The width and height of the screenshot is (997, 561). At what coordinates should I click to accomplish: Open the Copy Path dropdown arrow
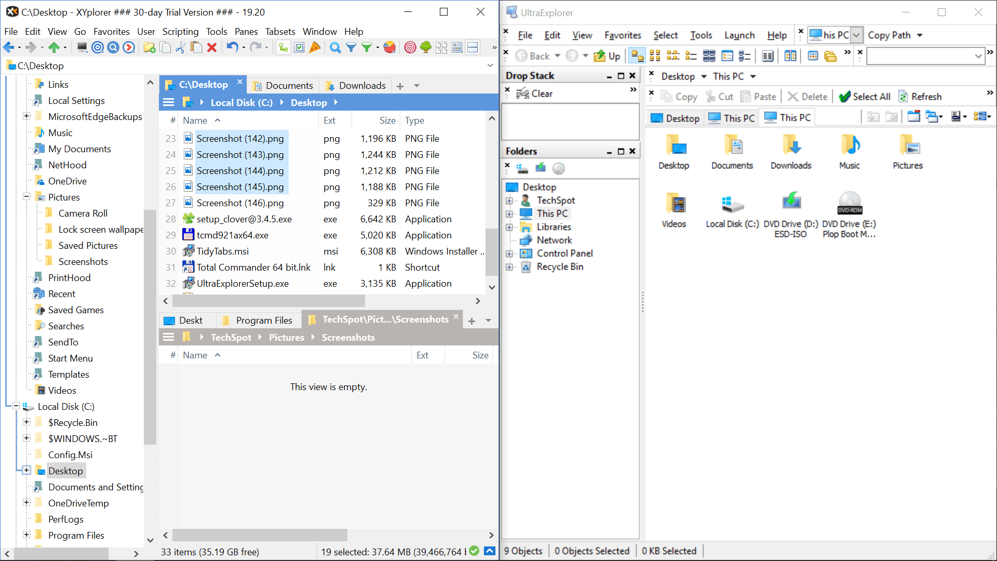920,35
